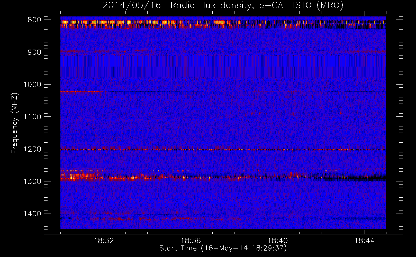The width and height of the screenshot is (416, 257).
Task: Click the 1200 frequency tick label
Action: [x=32, y=149]
